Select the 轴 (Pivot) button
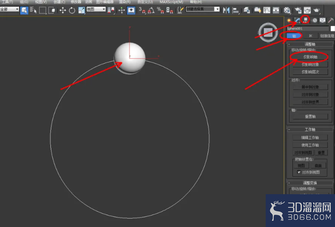The width and height of the screenshot is (335, 227). click(x=294, y=36)
